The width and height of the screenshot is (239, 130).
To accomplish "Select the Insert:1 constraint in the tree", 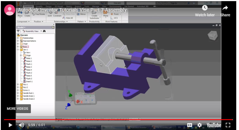I will pyautogui.click(x=29, y=81).
